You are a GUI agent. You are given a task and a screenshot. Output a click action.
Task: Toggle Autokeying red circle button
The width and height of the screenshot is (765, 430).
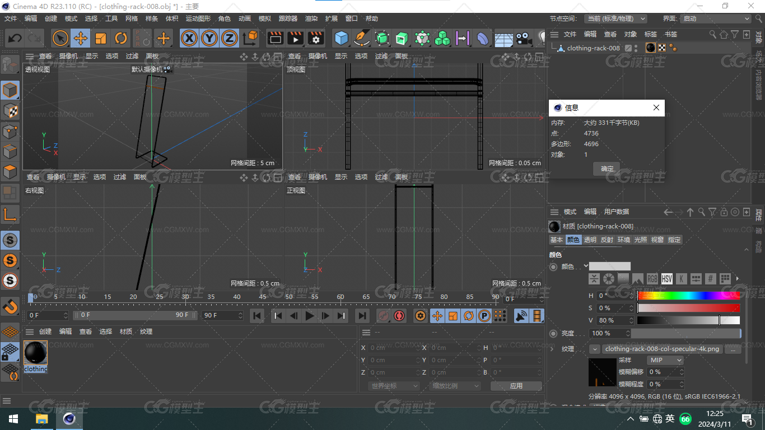click(x=399, y=316)
